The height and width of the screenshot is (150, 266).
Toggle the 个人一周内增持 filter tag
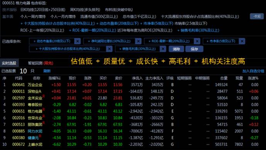click(33, 17)
